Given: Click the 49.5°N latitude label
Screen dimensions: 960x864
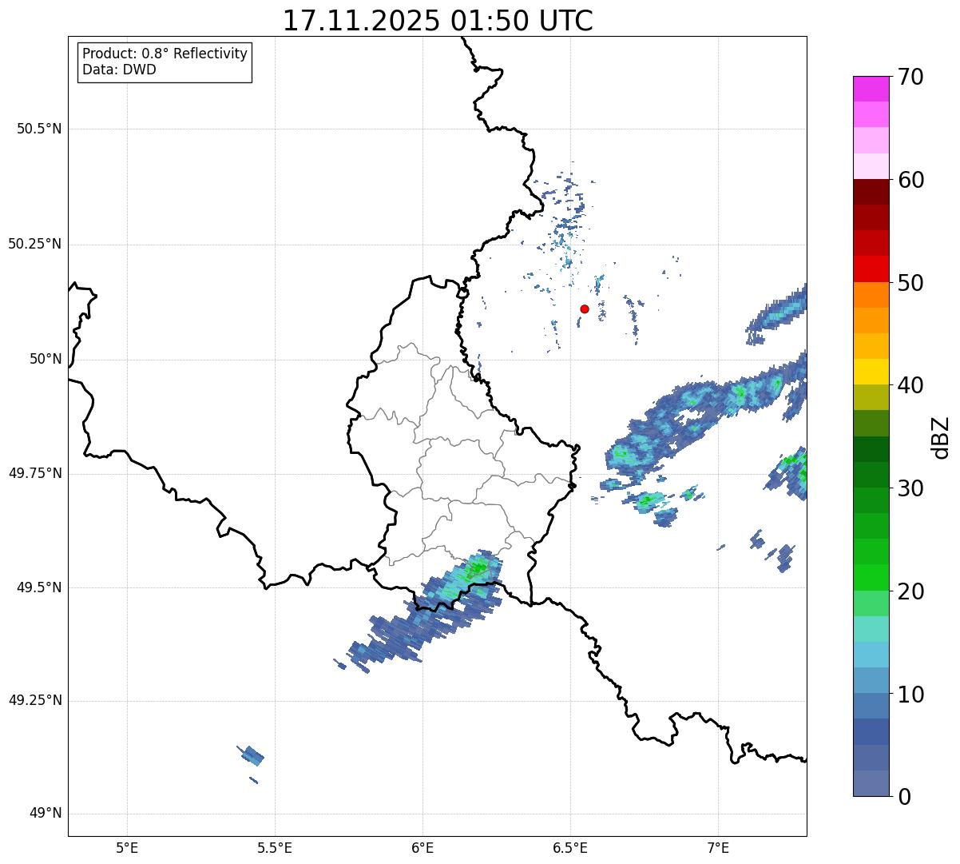Looking at the screenshot, I should point(39,587).
